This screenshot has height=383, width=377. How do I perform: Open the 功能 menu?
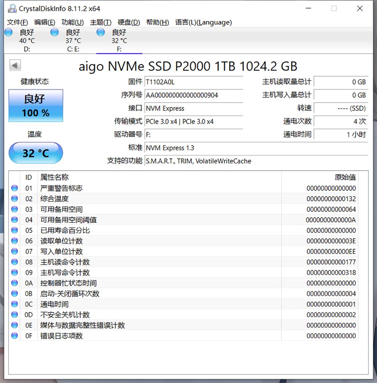click(x=72, y=22)
